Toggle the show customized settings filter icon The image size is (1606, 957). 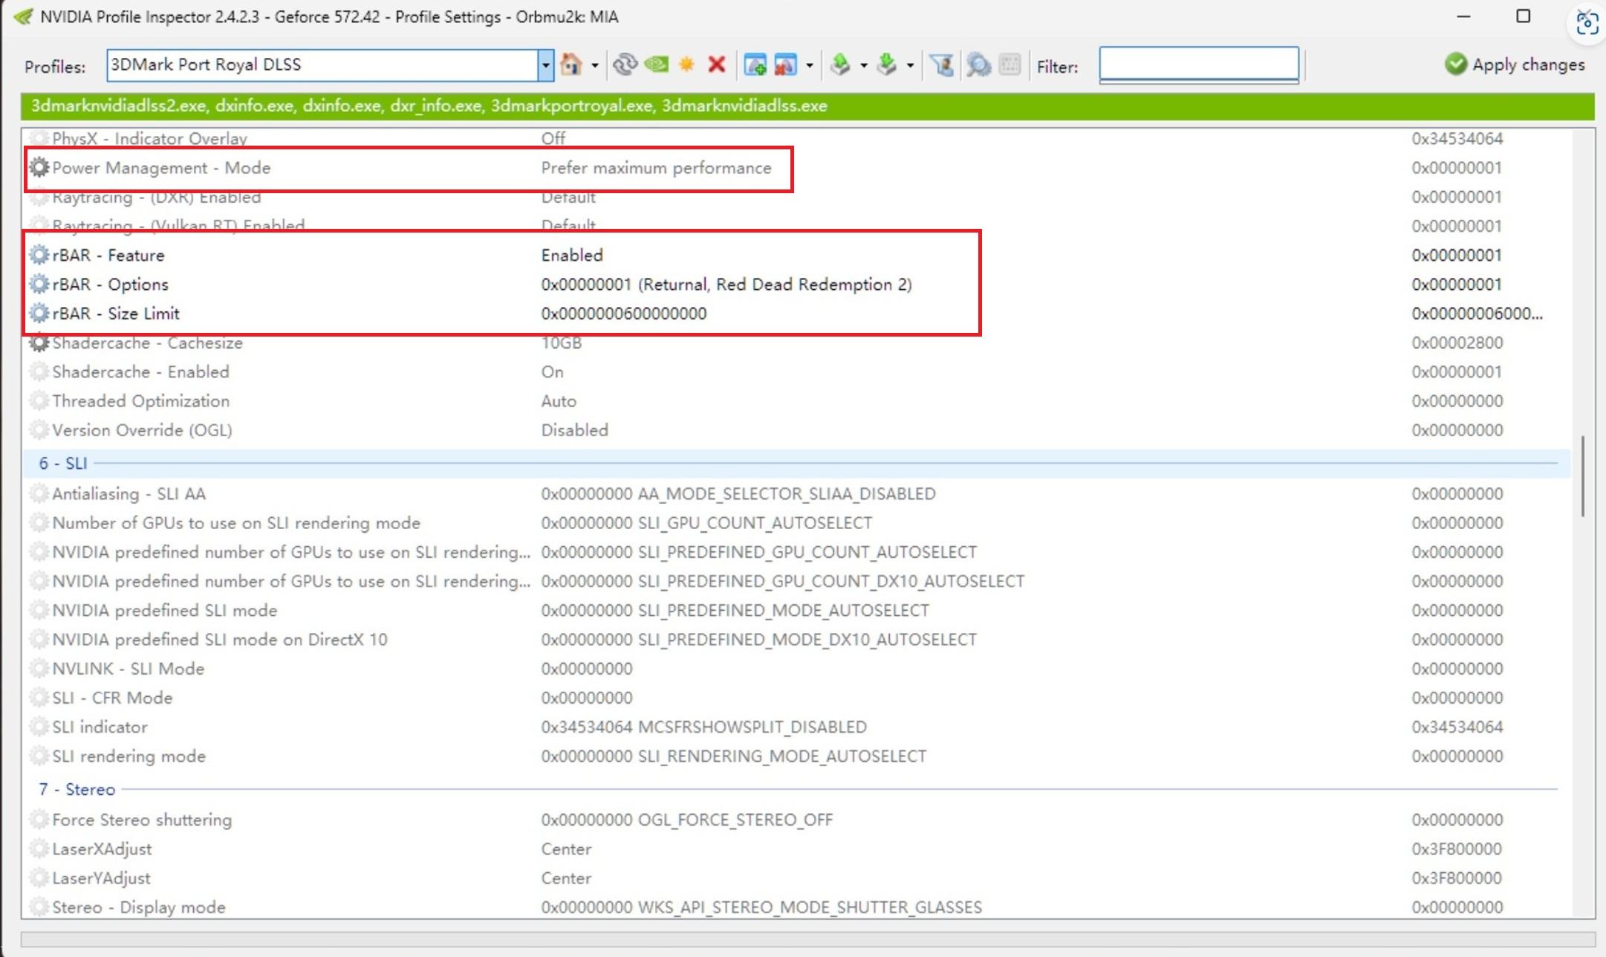943,65
